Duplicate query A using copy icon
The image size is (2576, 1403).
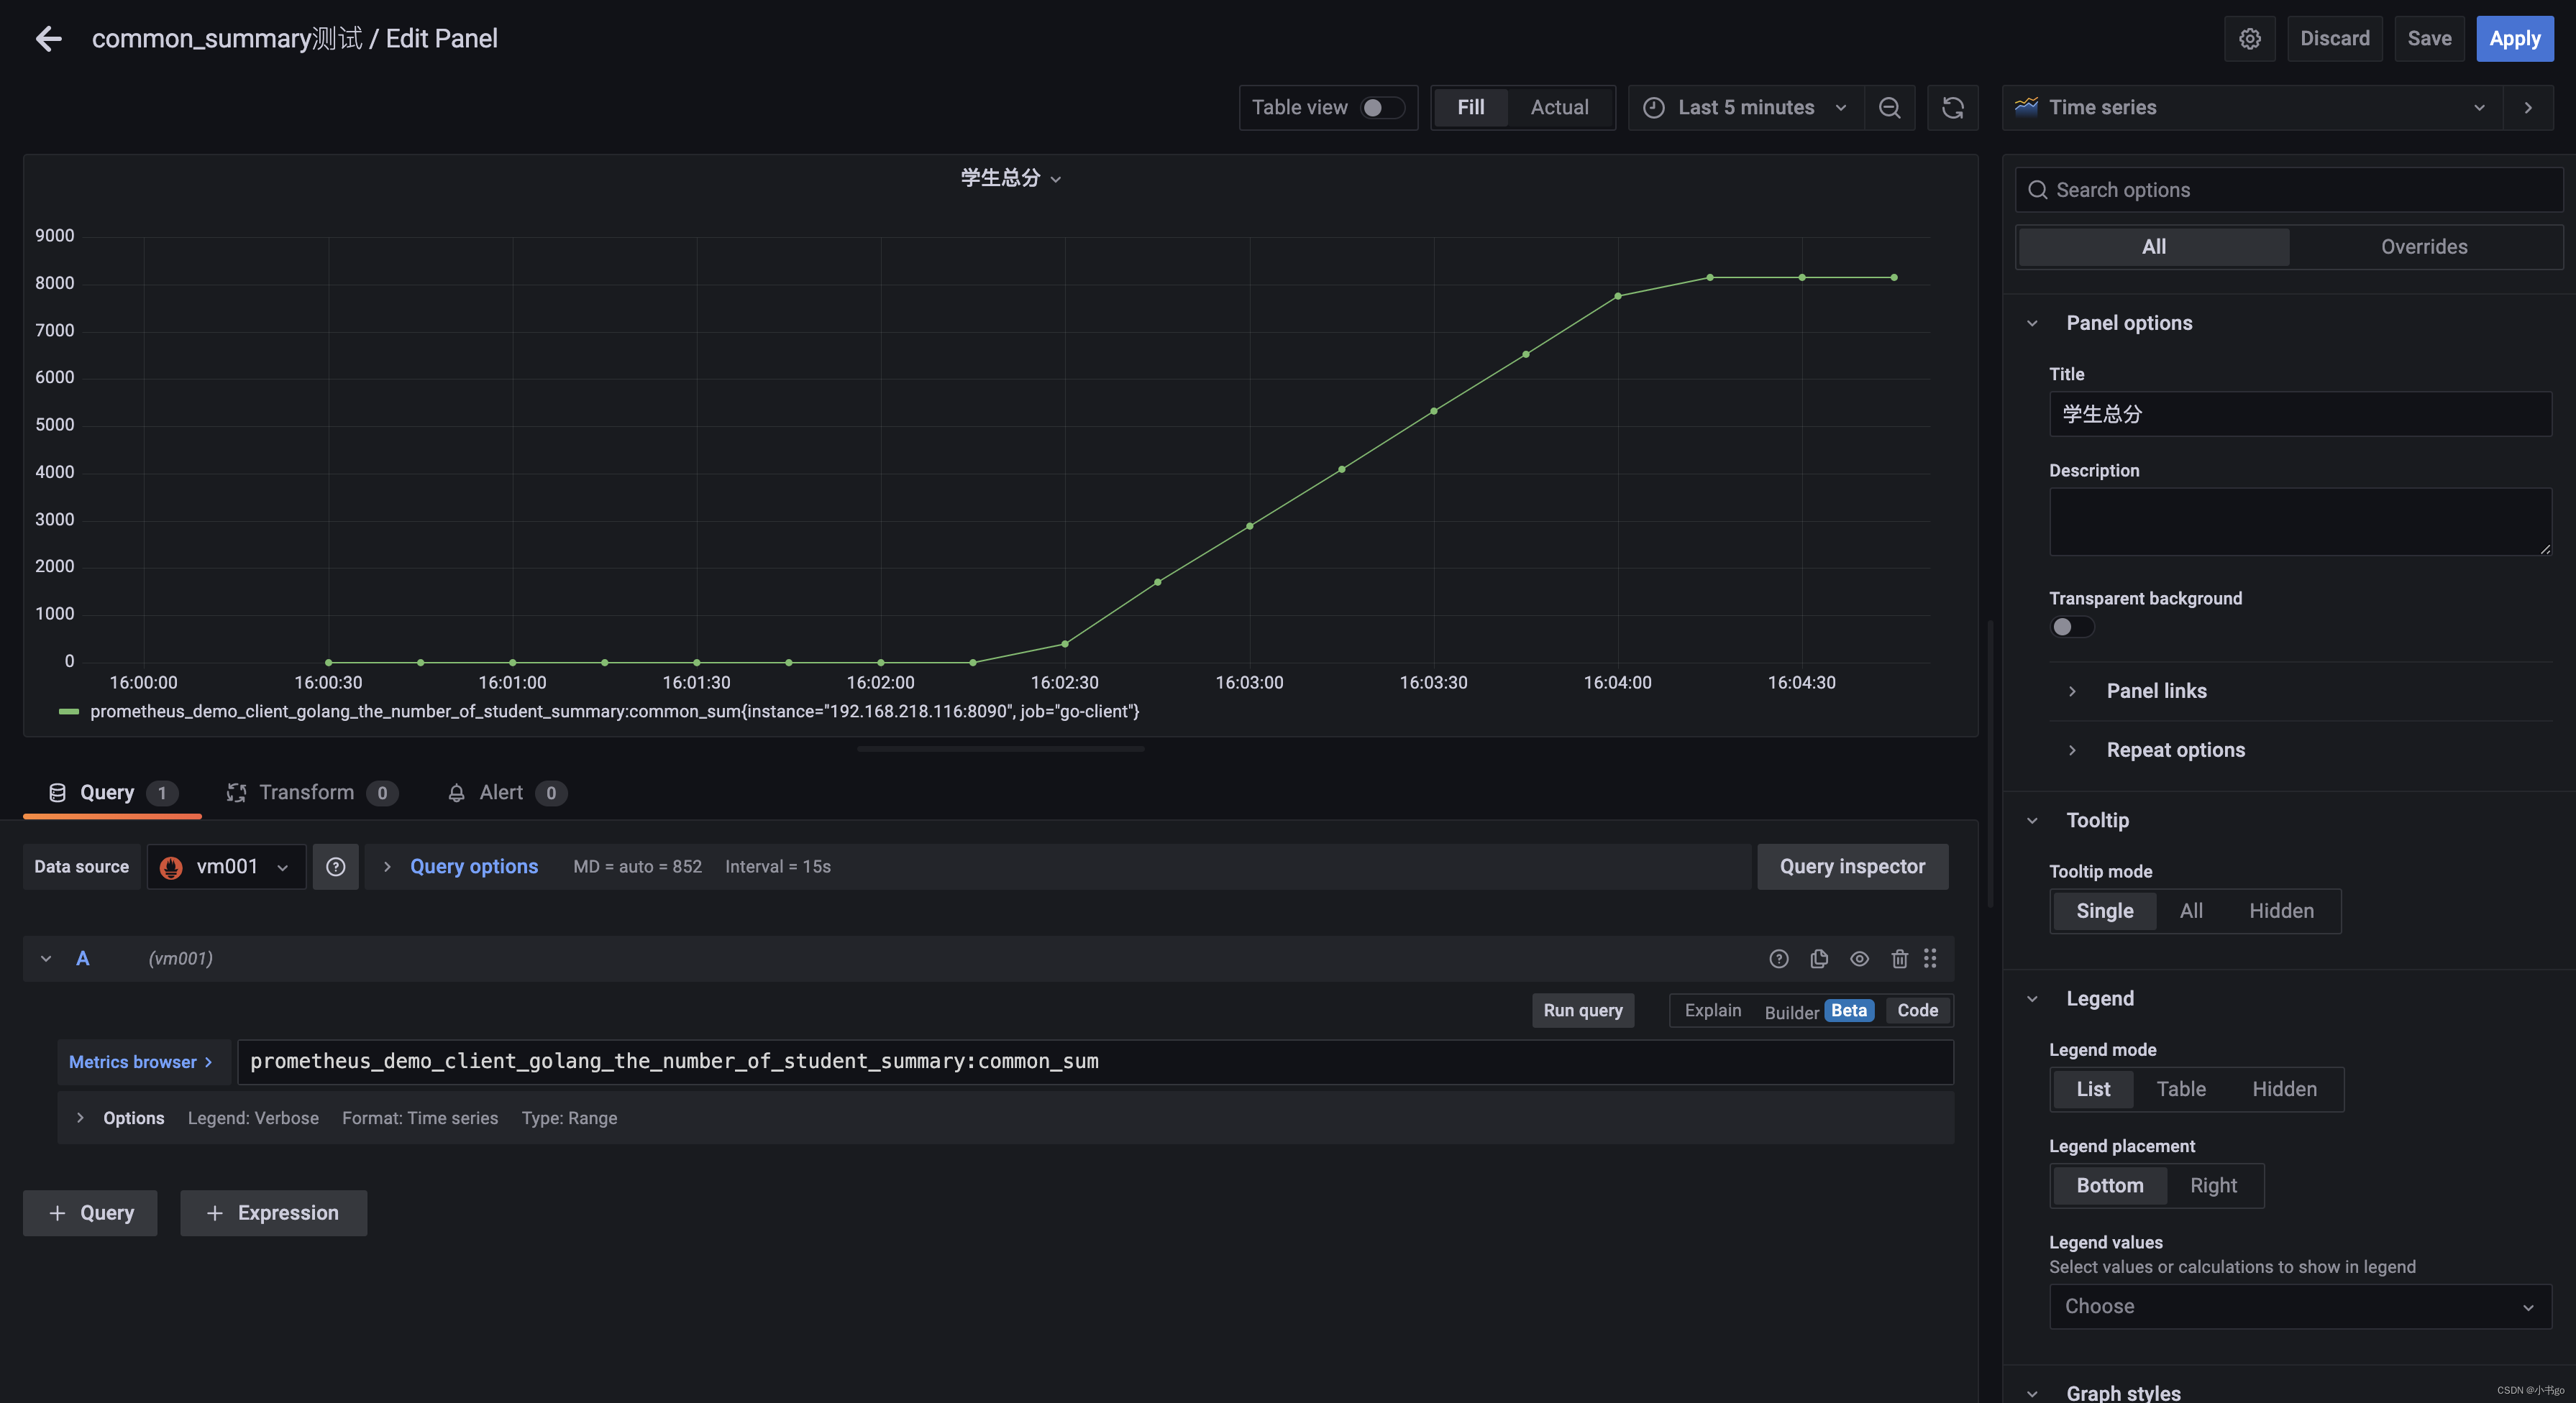coord(1819,958)
